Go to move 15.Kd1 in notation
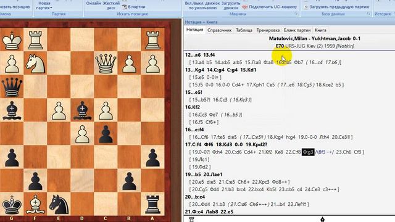Viewport: 395px width, 222px height. coord(248,70)
